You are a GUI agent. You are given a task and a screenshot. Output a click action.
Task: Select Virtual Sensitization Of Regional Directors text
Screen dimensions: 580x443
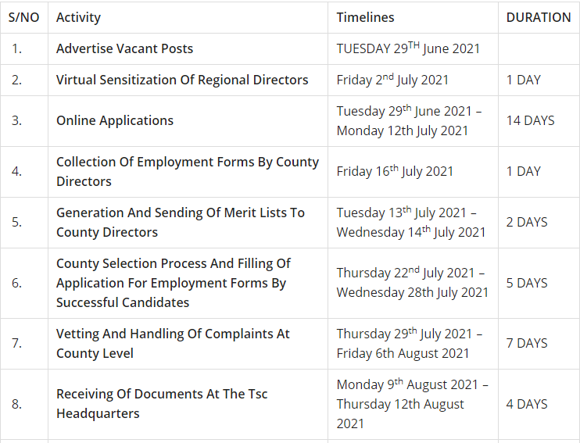pyautogui.click(x=182, y=80)
